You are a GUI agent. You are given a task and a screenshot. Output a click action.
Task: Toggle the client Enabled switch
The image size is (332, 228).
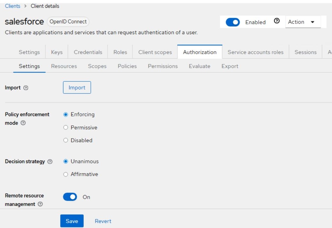point(233,22)
